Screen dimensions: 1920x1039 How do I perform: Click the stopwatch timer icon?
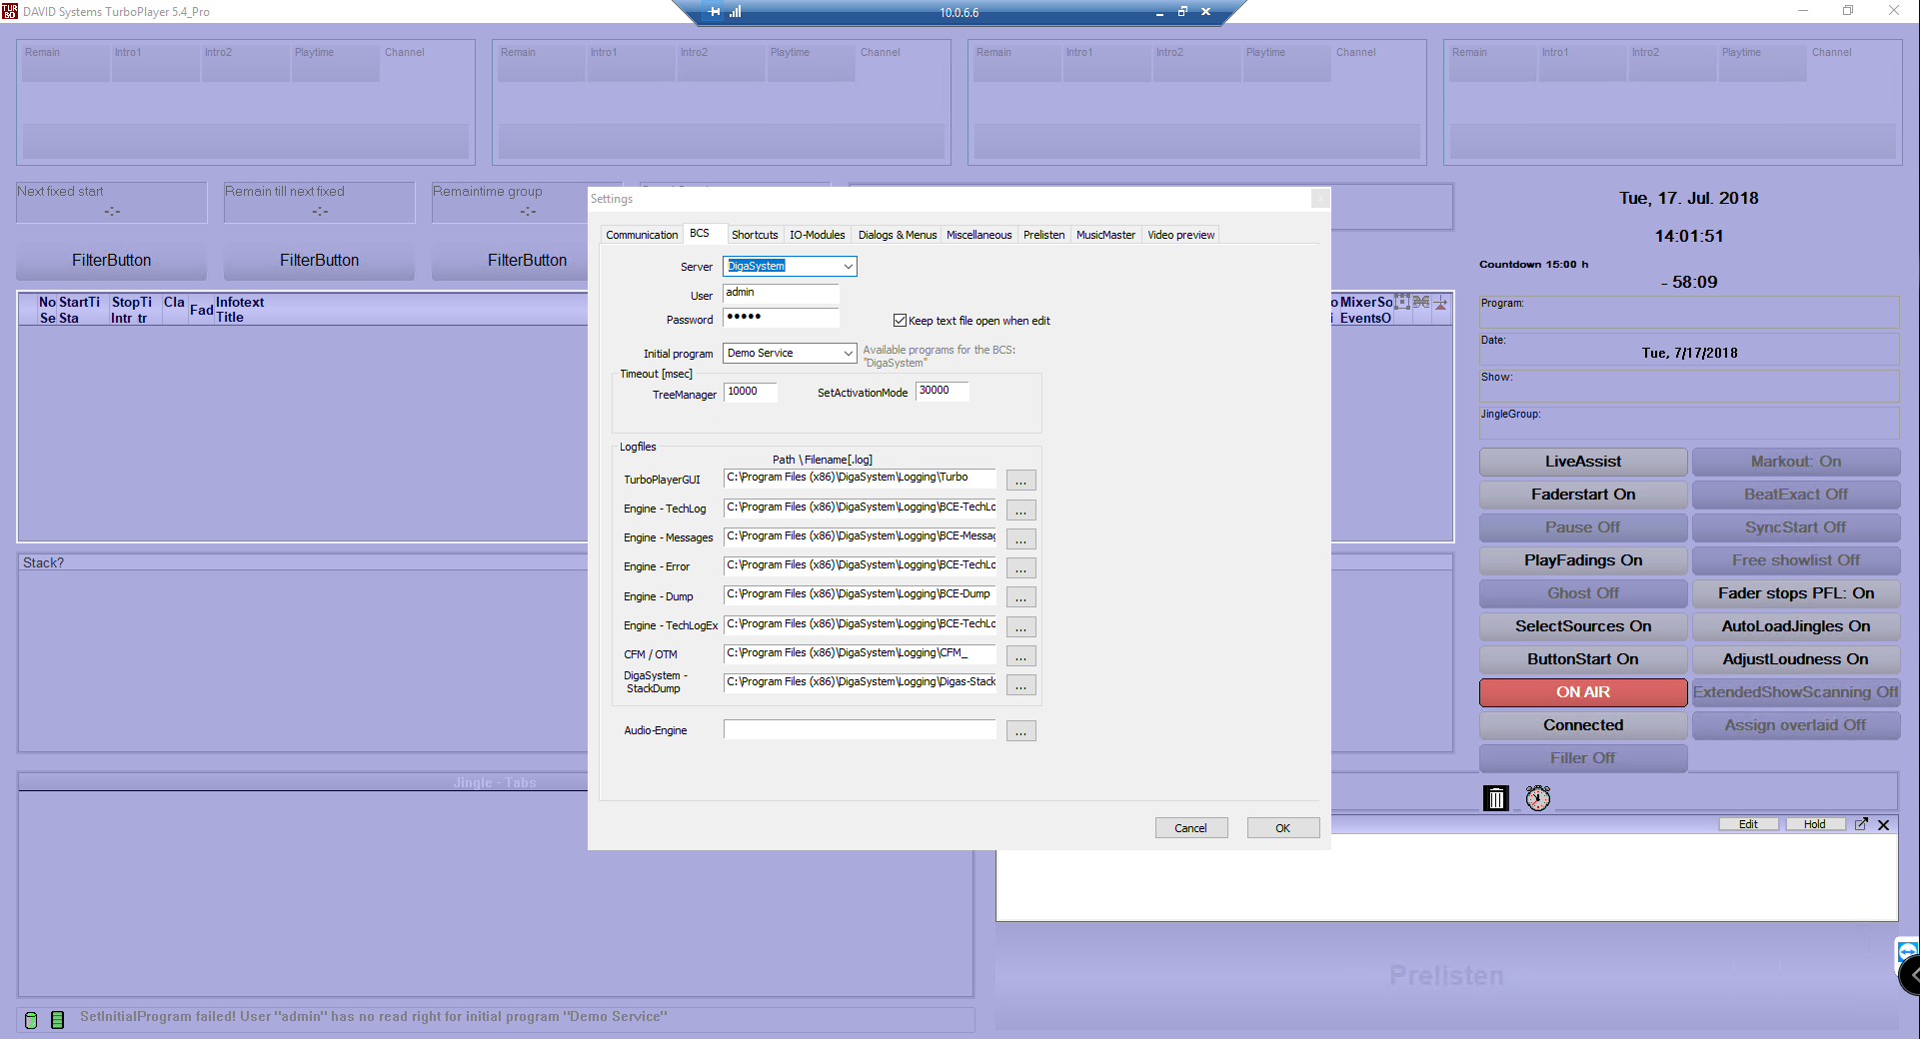point(1537,798)
